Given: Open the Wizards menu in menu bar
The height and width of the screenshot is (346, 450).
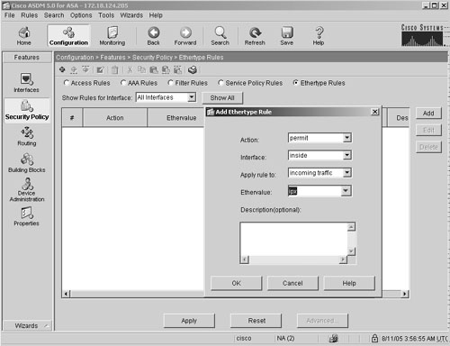Looking at the screenshot, I should tap(131, 15).
